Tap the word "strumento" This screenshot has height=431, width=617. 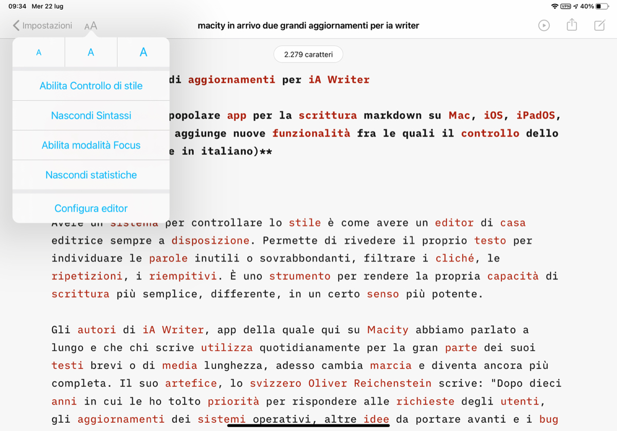click(300, 276)
